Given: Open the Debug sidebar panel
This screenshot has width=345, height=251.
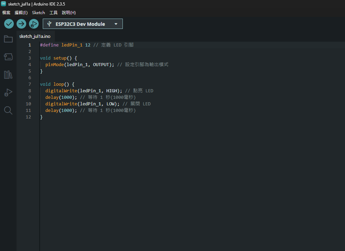Looking at the screenshot, I should tap(8, 93).
